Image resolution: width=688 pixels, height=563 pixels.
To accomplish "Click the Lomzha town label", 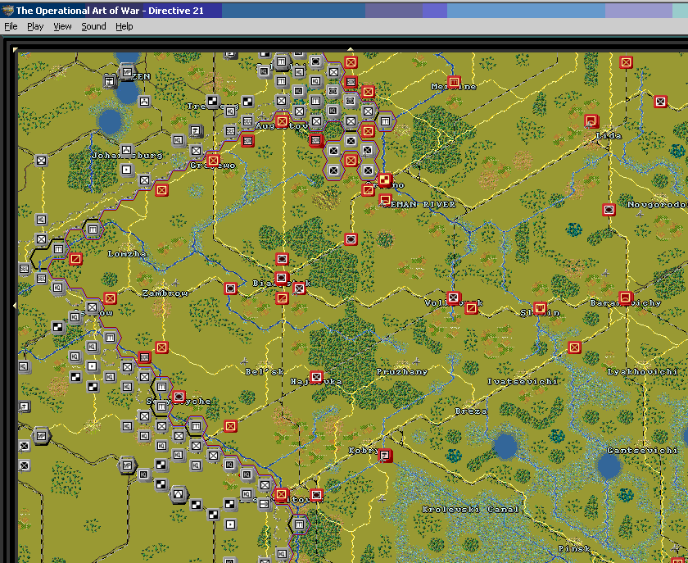I will coord(126,253).
